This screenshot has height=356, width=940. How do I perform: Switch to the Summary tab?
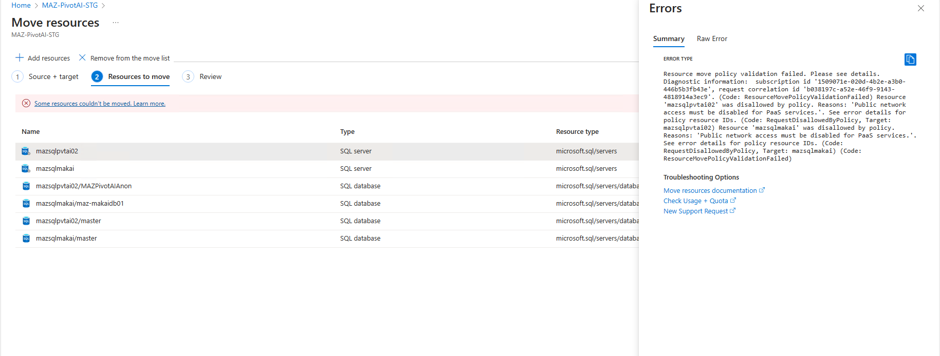[669, 39]
